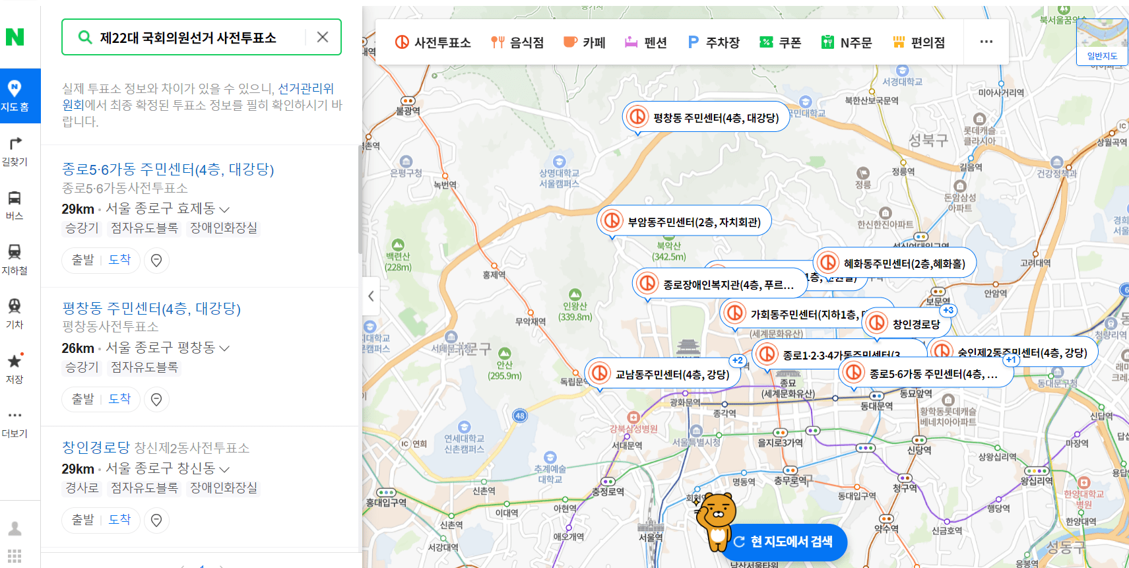Open the 지하철 subway tab

(15, 260)
